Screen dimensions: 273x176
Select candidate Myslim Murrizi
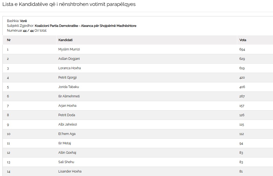69,49
